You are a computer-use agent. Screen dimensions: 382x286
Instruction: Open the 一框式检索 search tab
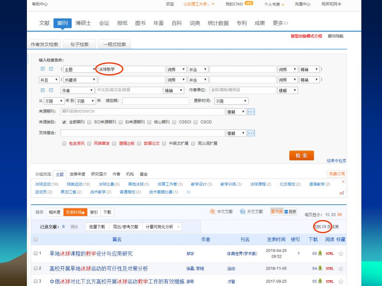click(114, 44)
